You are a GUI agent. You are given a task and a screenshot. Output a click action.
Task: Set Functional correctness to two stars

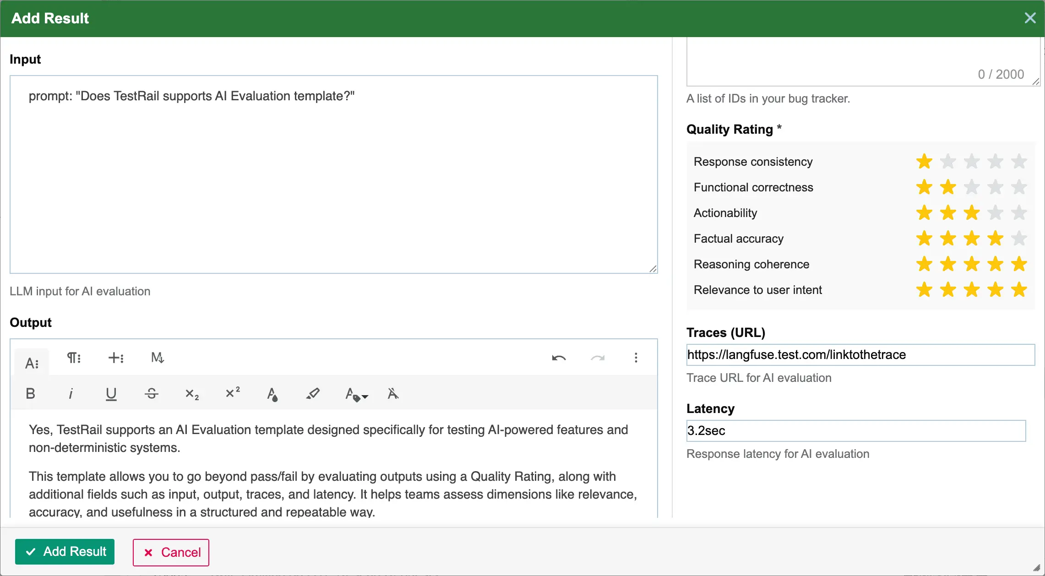click(948, 187)
